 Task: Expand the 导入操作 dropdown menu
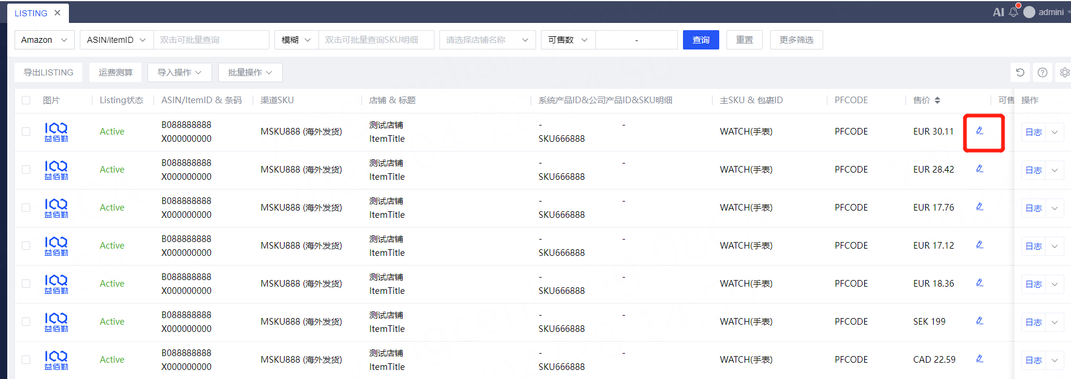[179, 72]
